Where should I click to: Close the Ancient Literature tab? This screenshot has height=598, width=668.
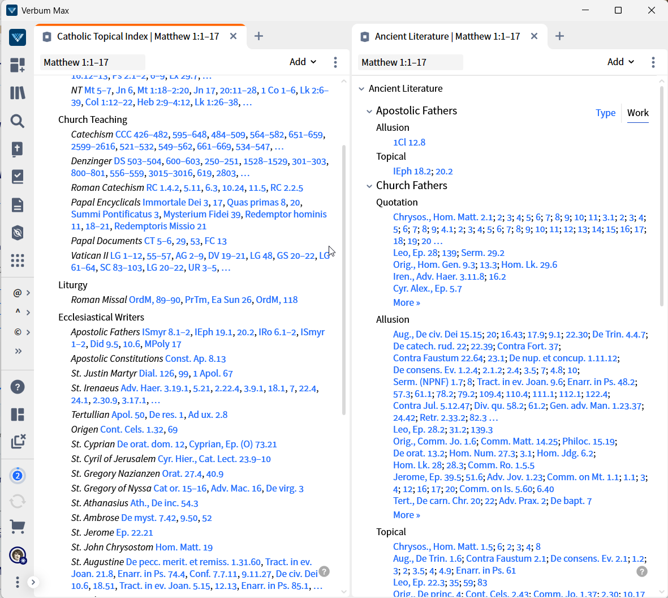pos(534,36)
